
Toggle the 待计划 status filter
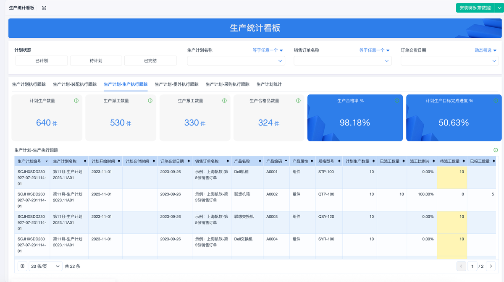click(96, 61)
